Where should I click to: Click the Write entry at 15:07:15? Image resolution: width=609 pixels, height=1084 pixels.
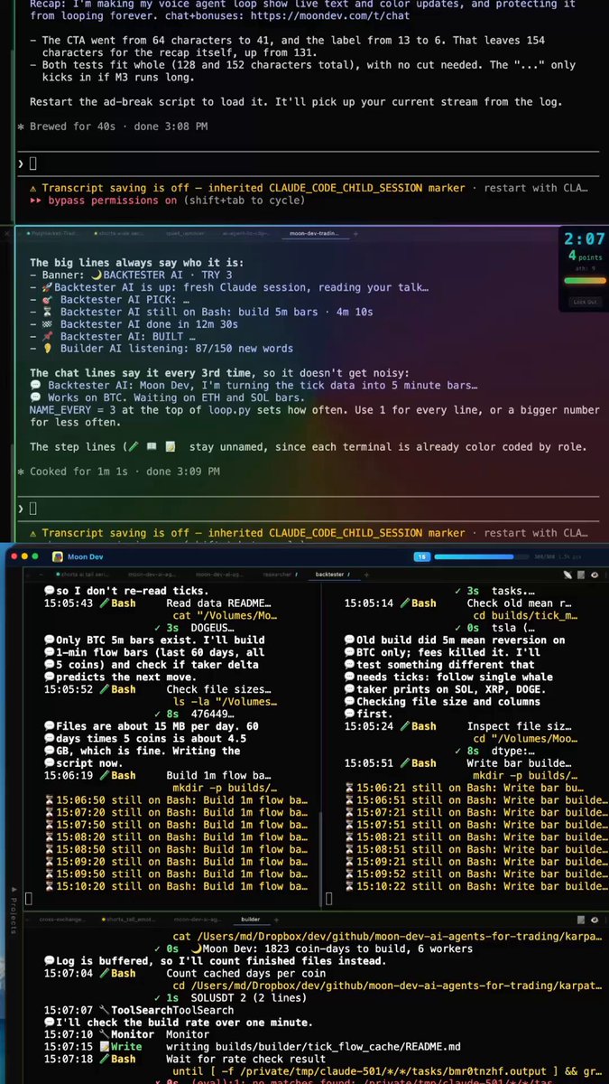253,1047
